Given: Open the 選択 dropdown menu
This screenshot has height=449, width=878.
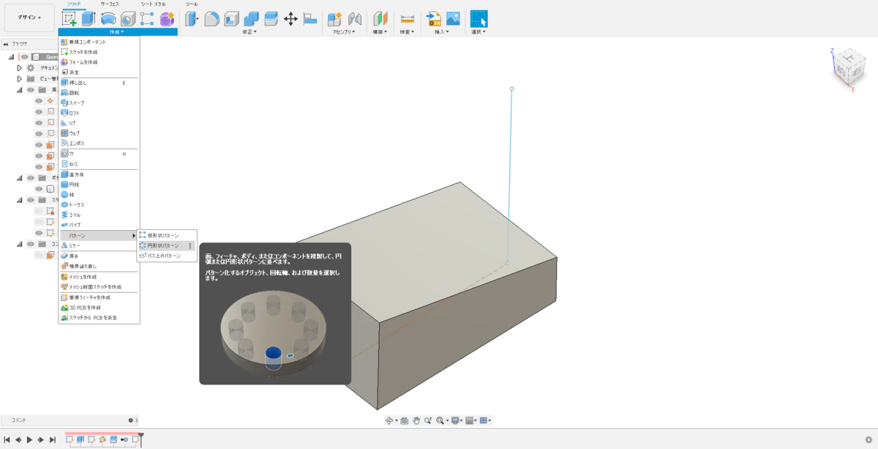Looking at the screenshot, I should (479, 32).
